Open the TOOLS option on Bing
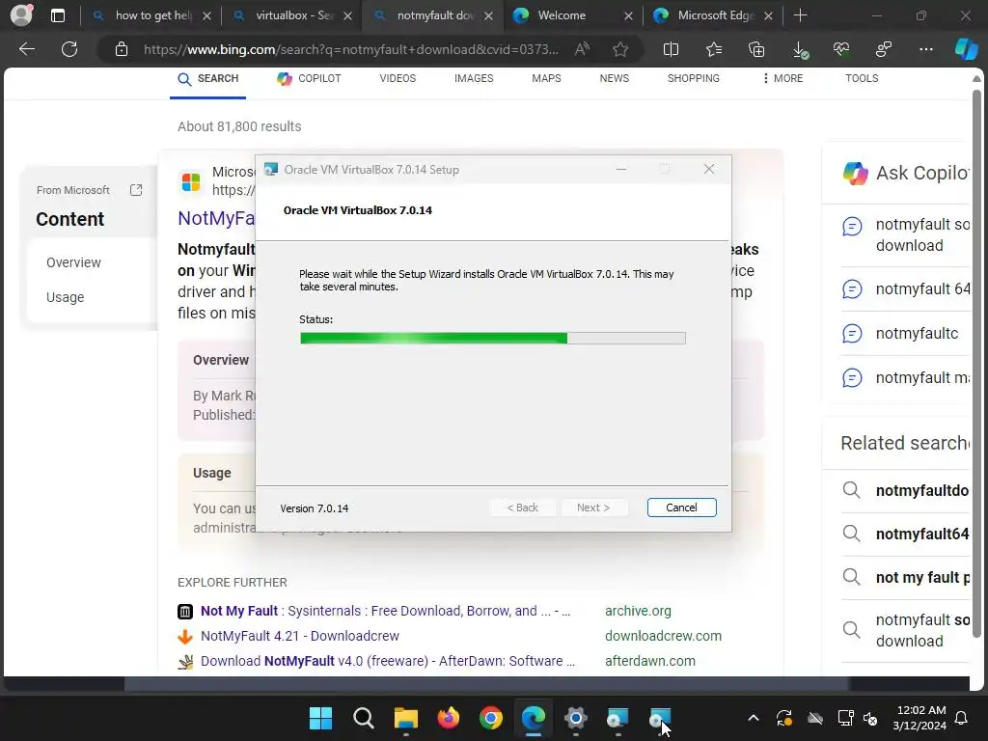Screen dimensions: 988x741 (862, 79)
